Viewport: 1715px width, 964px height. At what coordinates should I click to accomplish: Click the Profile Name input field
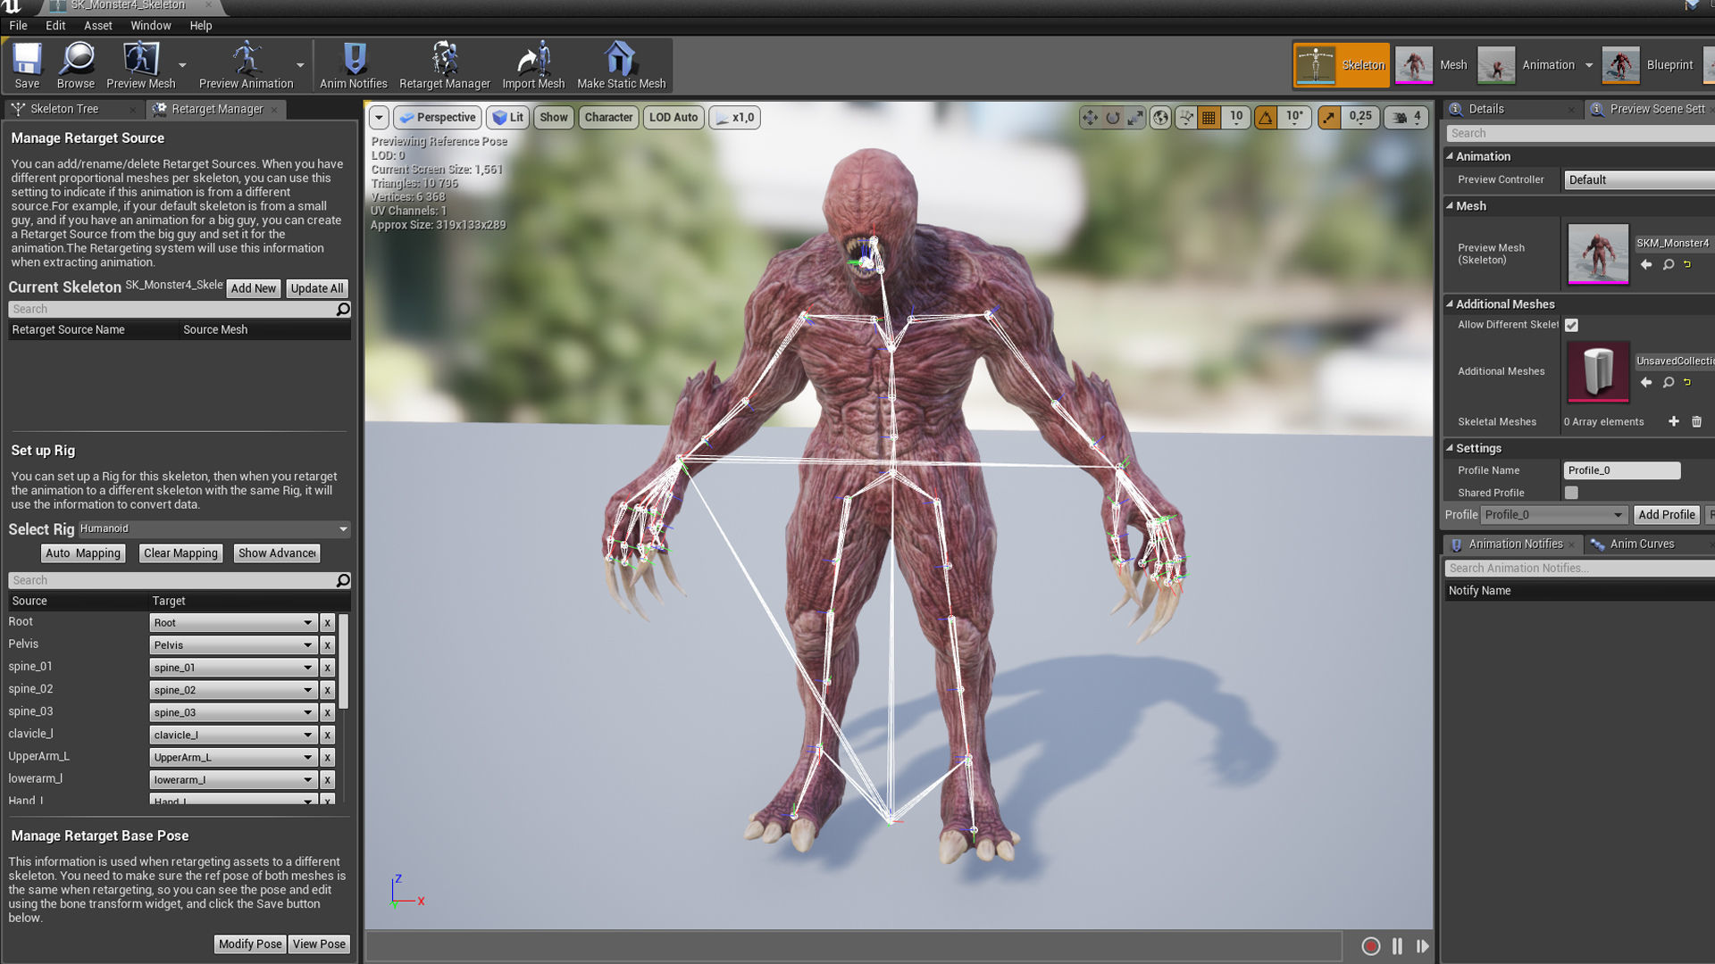click(x=1621, y=470)
